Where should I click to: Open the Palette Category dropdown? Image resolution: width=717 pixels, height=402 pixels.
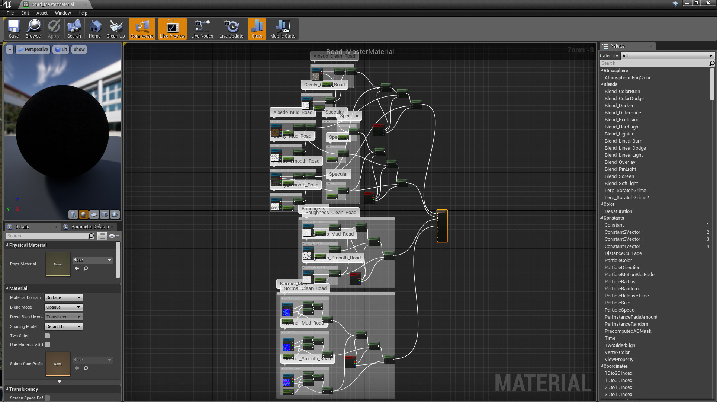(x=667, y=56)
